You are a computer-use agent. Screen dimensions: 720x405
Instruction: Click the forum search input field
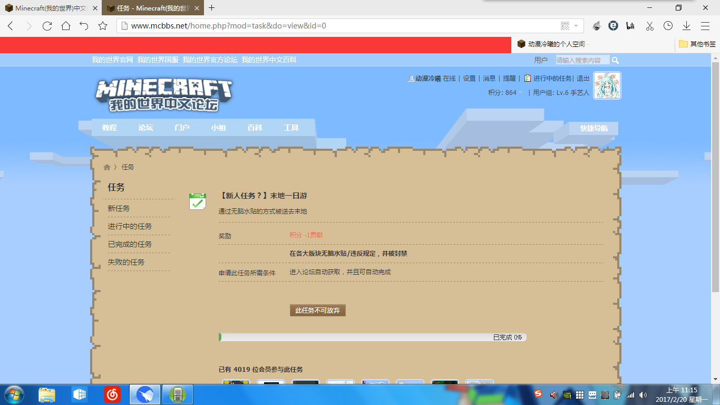point(582,60)
